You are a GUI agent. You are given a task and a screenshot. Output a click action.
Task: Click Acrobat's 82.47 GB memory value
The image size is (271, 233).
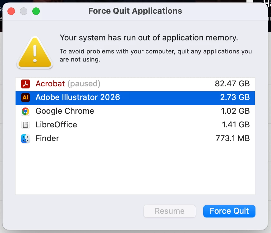point(232,84)
